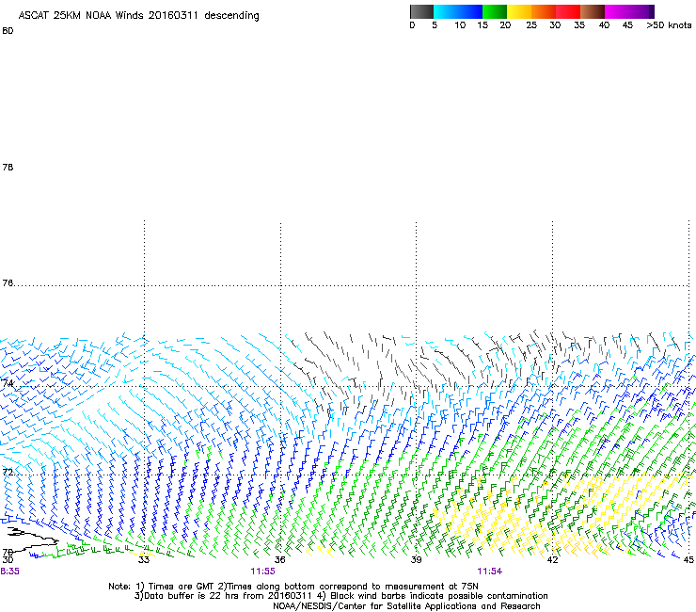The image size is (696, 612).
Task: Click the green 15-20 knots color swatch
Action: pyautogui.click(x=495, y=11)
